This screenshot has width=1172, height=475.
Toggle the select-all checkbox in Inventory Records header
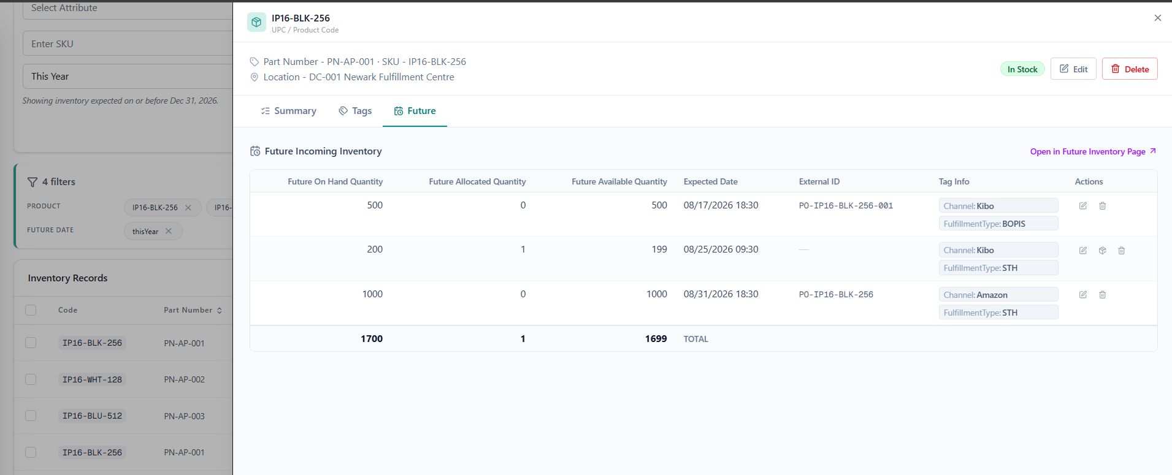pos(31,310)
